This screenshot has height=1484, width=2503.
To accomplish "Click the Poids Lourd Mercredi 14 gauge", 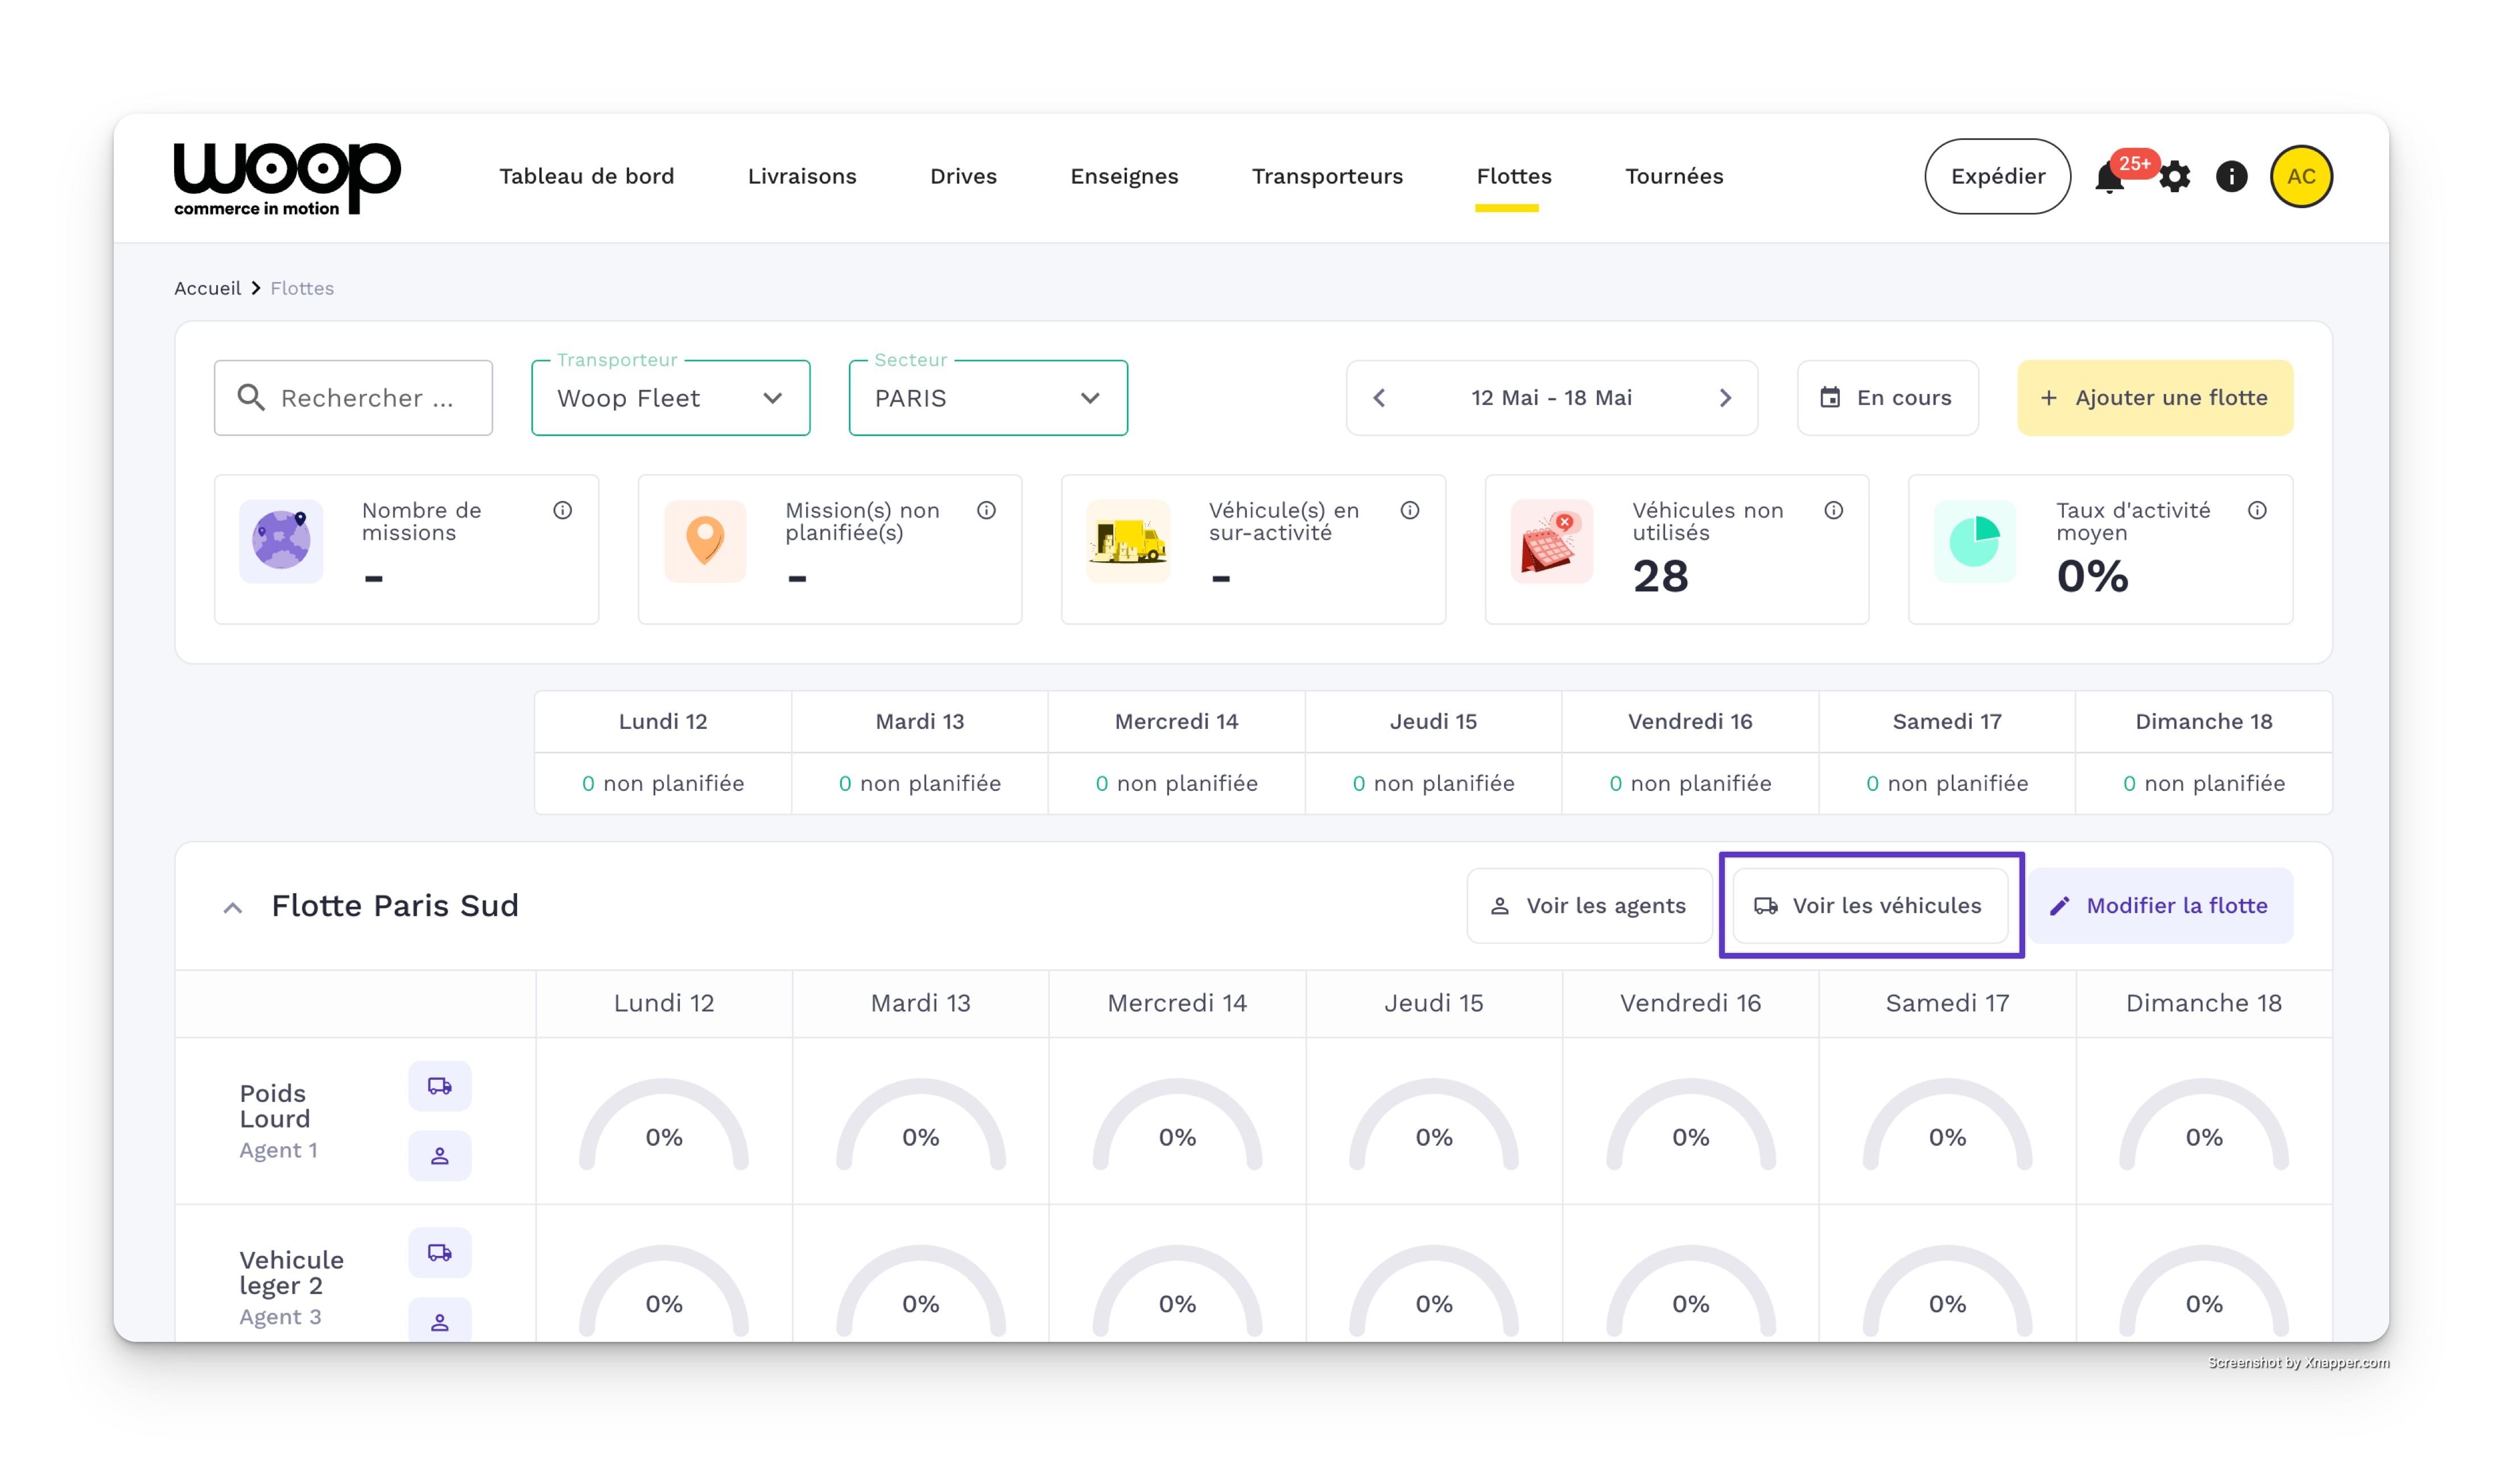I will (x=1176, y=1125).
